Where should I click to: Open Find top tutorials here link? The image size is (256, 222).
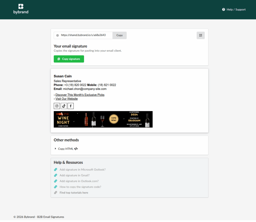tap(74, 193)
